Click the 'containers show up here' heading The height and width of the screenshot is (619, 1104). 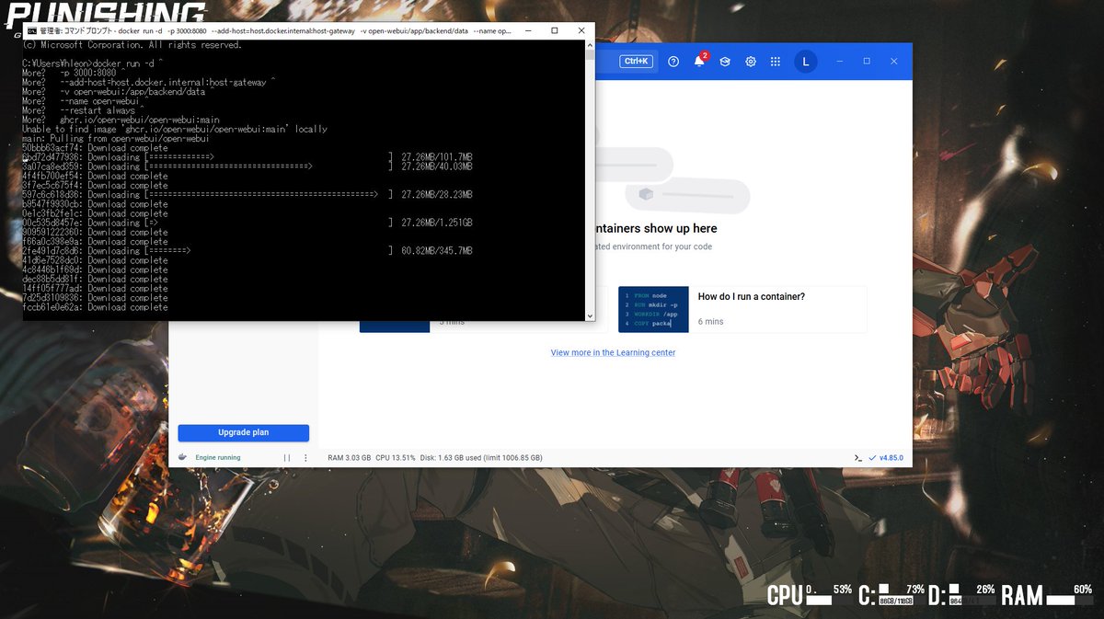tap(656, 228)
